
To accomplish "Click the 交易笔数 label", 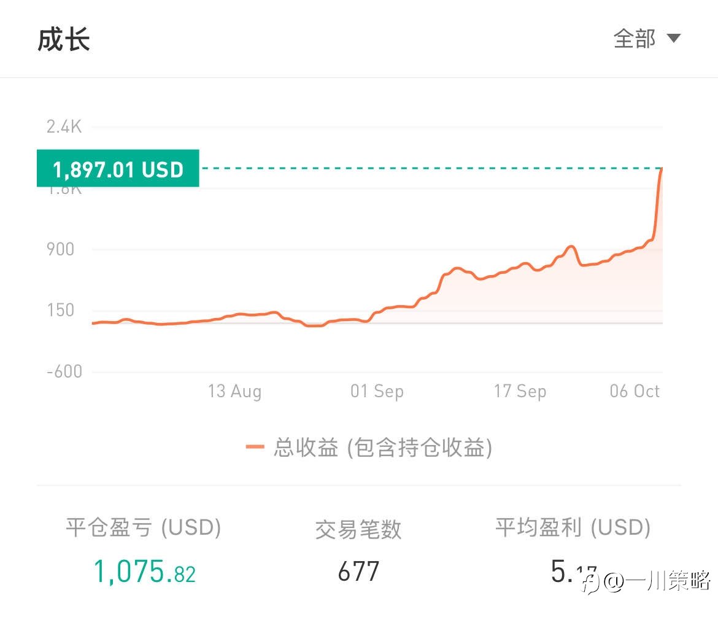I will click(358, 529).
